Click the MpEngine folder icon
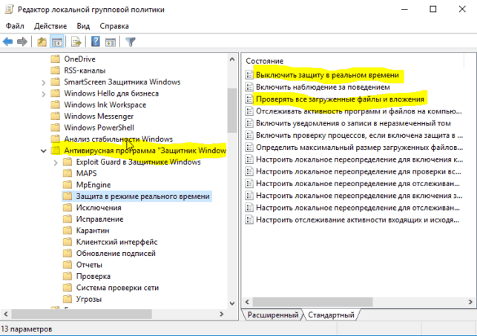The height and width of the screenshot is (336, 477). [68, 185]
